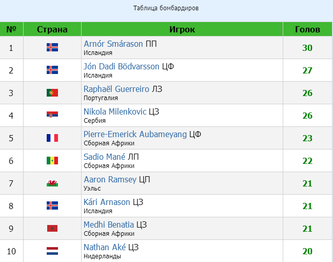Click the Iceland flag beside Arnór Smárason

52,48
